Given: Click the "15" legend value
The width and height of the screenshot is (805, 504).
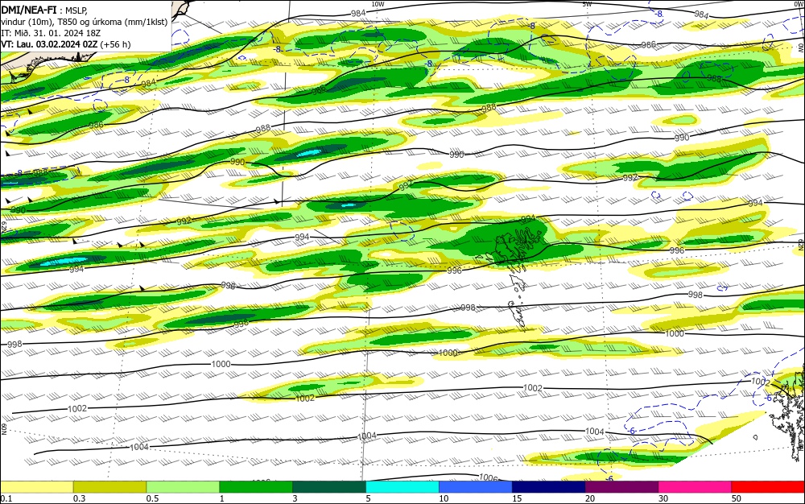Looking at the screenshot, I should tap(517, 498).
